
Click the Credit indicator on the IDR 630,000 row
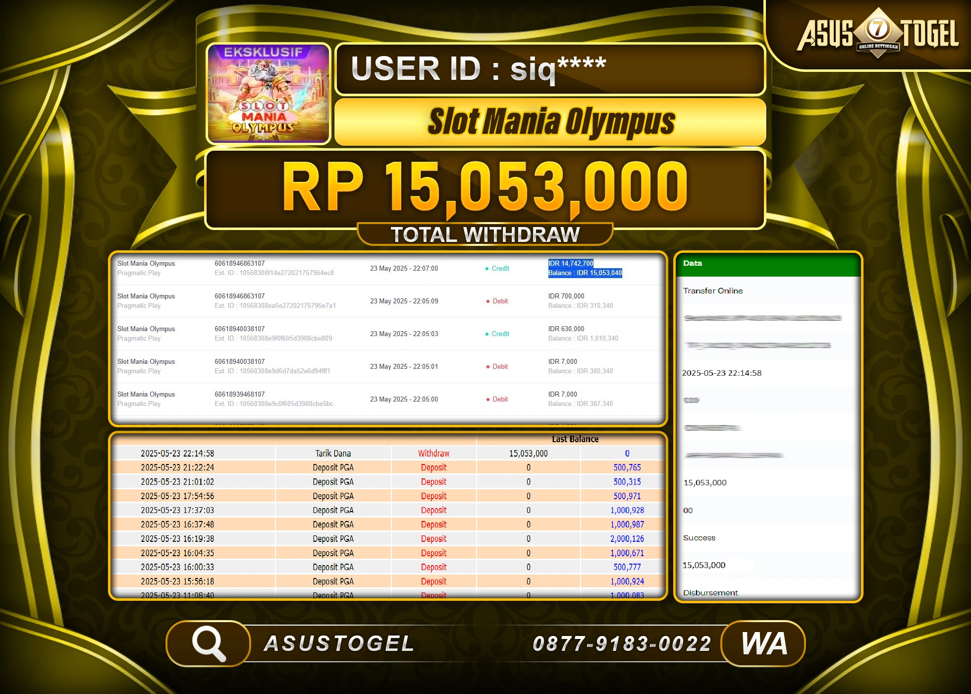(x=487, y=334)
